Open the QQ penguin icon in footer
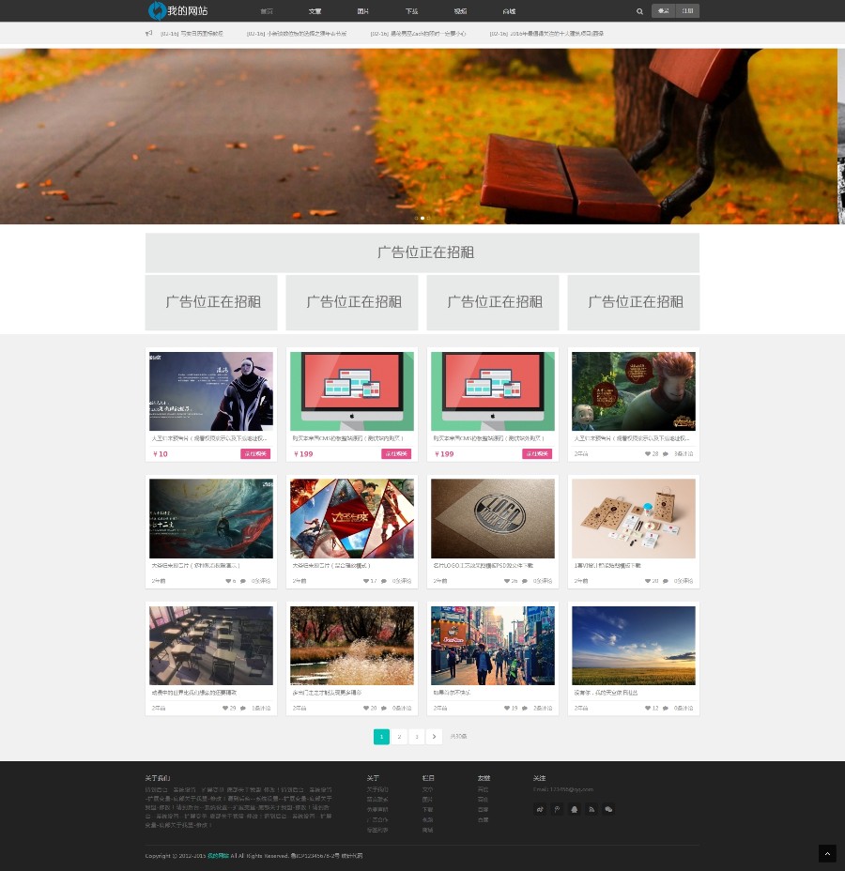The width and height of the screenshot is (845, 871). pyautogui.click(x=575, y=809)
